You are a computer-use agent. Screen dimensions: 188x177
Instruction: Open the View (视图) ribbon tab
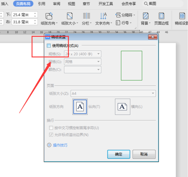71,4
